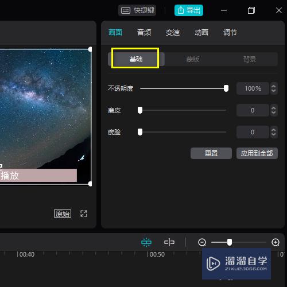Click the 磨皮 slider handle
Image resolution: width=287 pixels, height=287 pixels.
point(140,110)
